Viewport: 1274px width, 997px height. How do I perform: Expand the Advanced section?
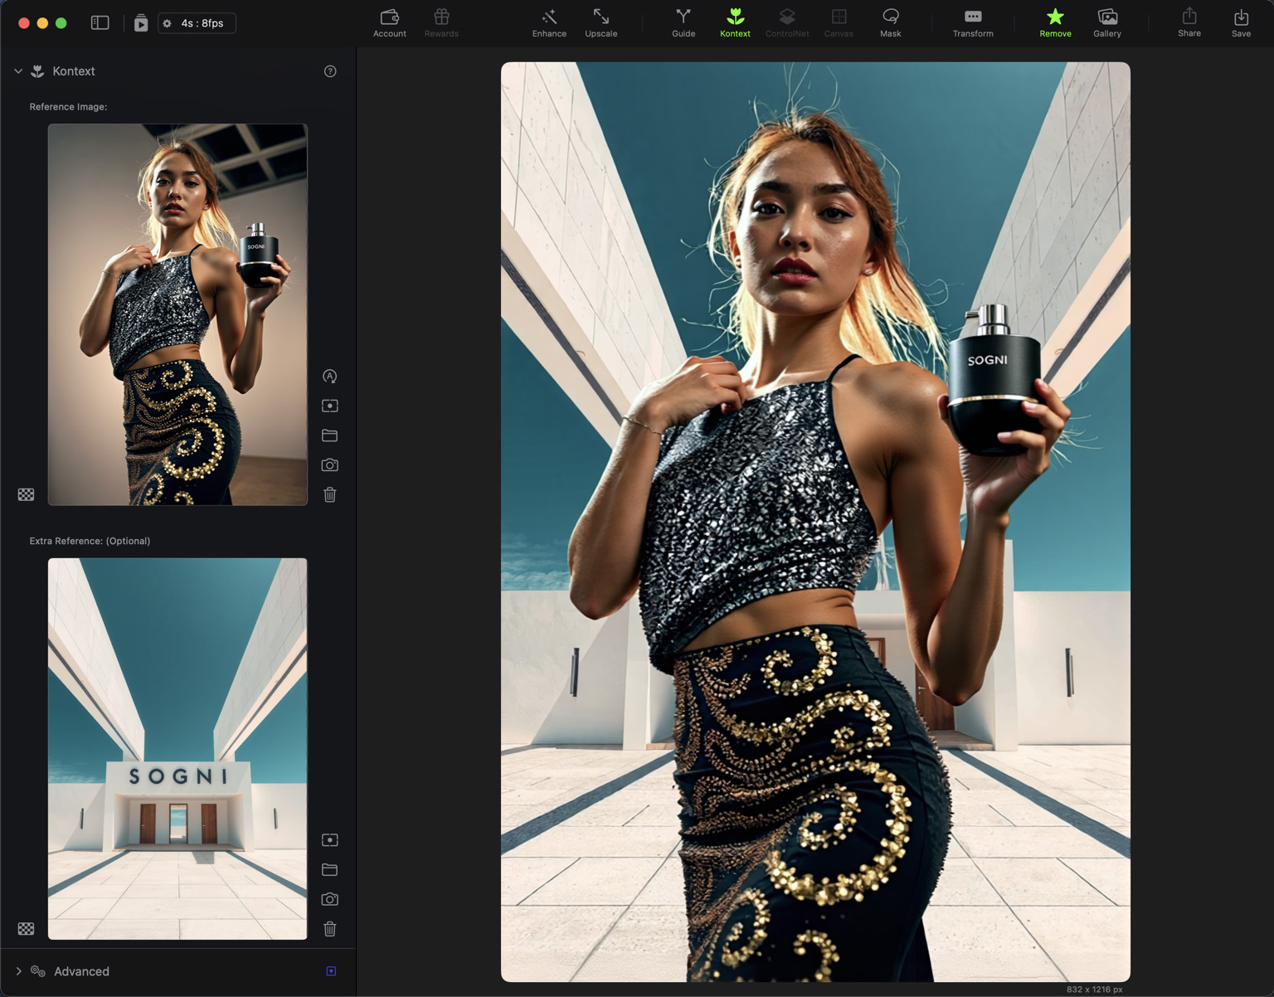tap(18, 971)
